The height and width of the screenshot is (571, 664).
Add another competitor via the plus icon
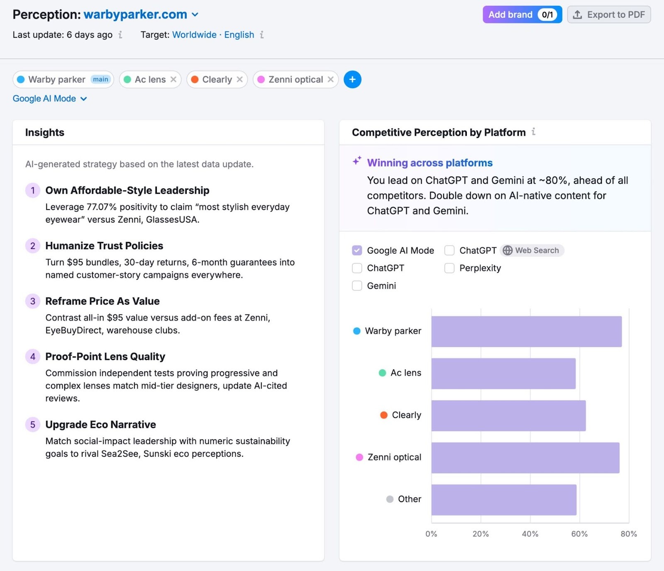click(352, 79)
